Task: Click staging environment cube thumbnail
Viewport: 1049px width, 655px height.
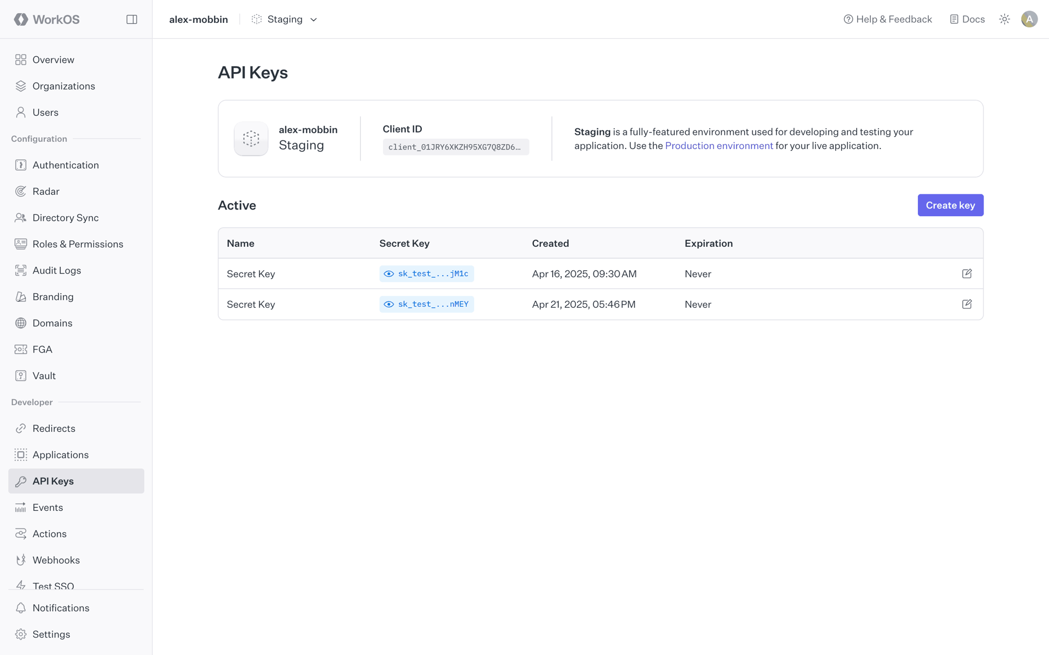Action: (x=251, y=138)
